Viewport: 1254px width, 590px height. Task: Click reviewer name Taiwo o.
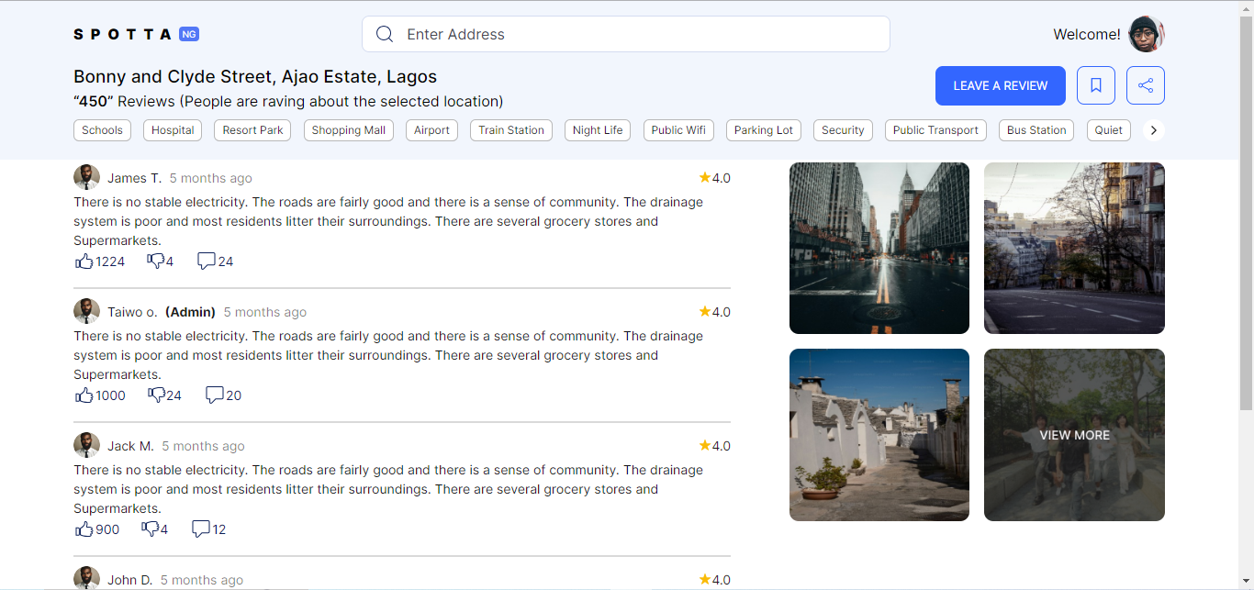(x=132, y=312)
